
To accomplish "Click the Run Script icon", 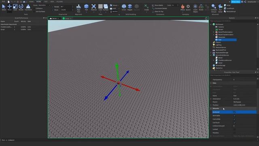I will pos(220,8).
